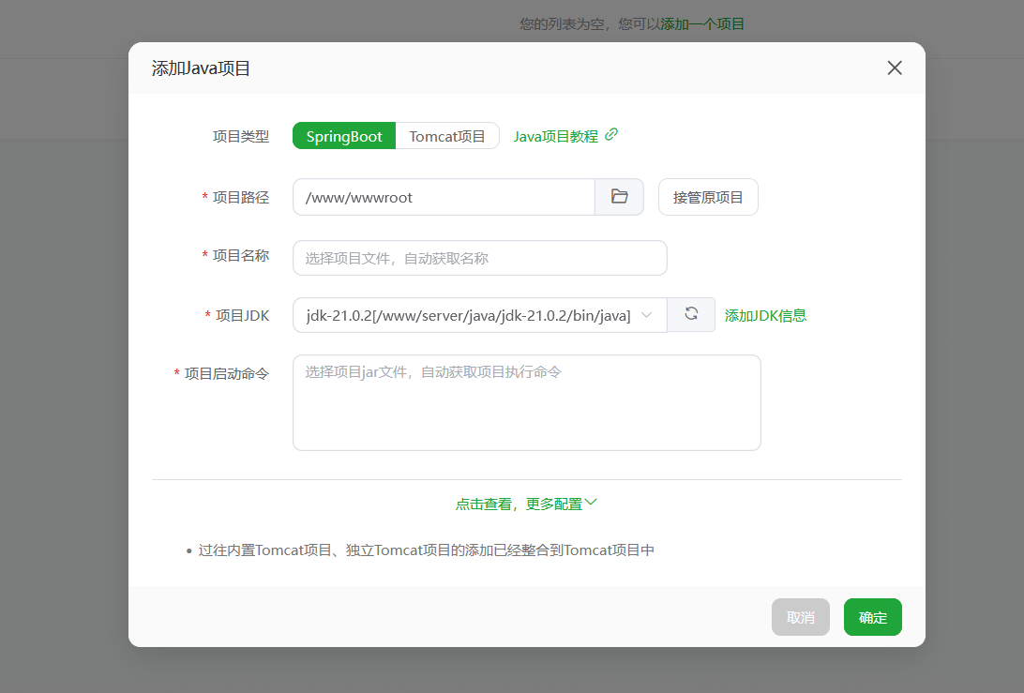This screenshot has width=1024, height=693.
Task: Close the 添加Java项目 dialog with X icon
Action: click(895, 68)
